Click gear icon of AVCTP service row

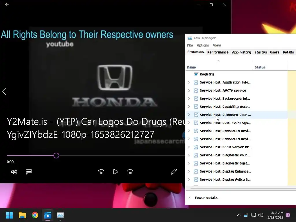196,90
